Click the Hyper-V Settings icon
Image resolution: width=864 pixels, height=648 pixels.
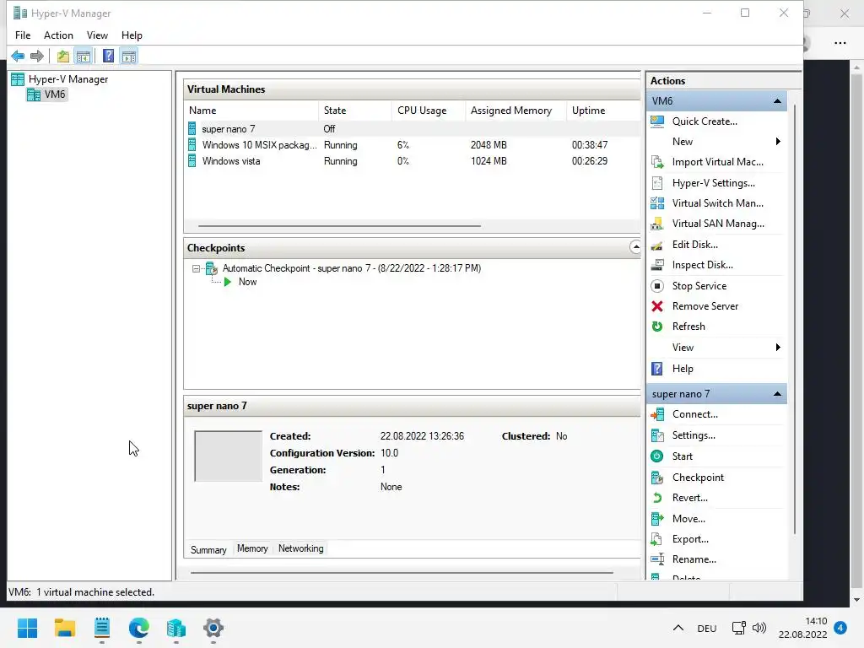coord(657,183)
